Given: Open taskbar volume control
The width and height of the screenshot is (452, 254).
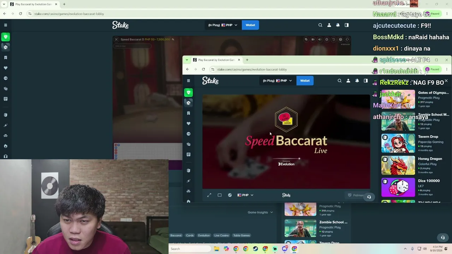Looking at the screenshot, I should point(425,249).
